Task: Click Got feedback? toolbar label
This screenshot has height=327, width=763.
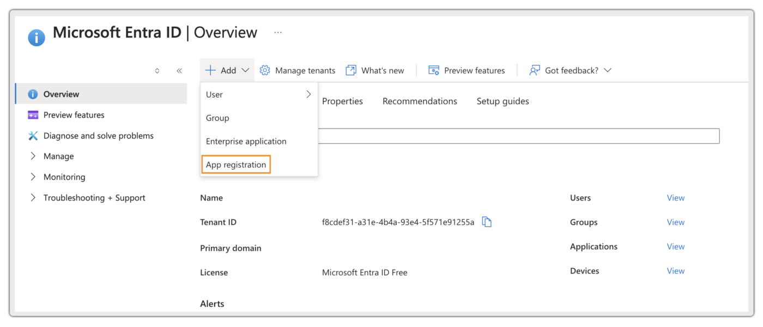Action: (572, 70)
